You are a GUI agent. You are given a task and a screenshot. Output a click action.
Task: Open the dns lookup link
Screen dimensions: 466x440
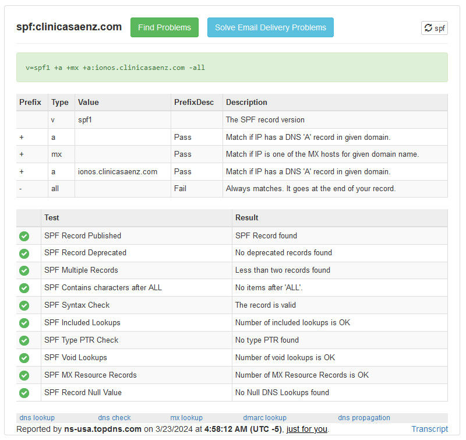coord(37,418)
